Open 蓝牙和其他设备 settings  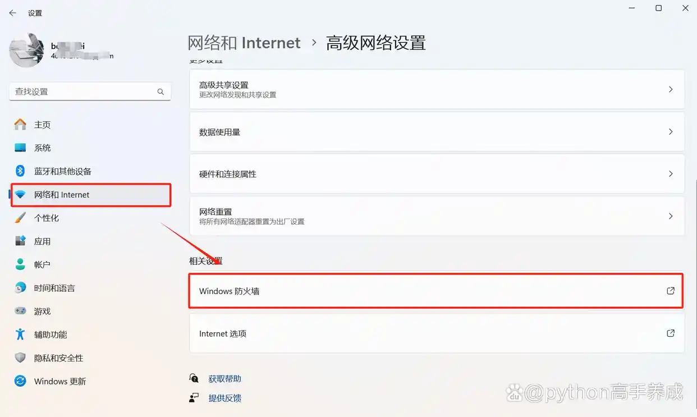pyautogui.click(x=62, y=171)
